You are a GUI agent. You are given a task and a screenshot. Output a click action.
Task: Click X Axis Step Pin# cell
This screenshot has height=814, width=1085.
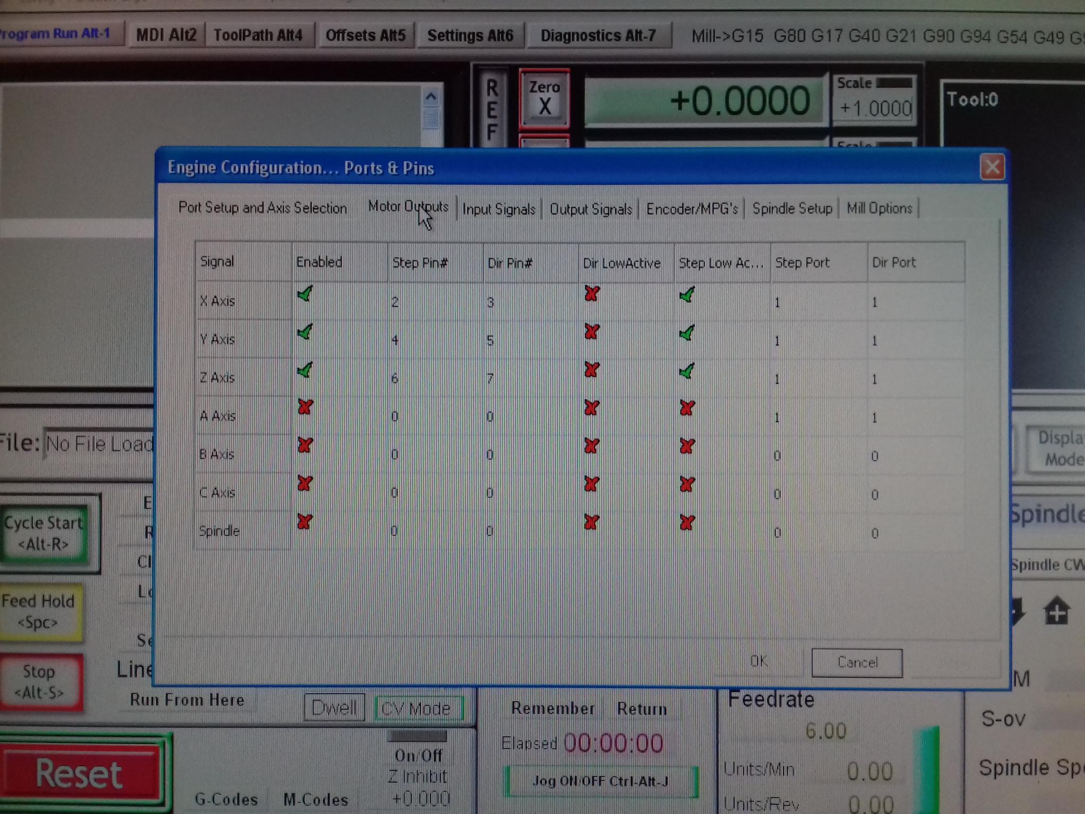pos(433,302)
